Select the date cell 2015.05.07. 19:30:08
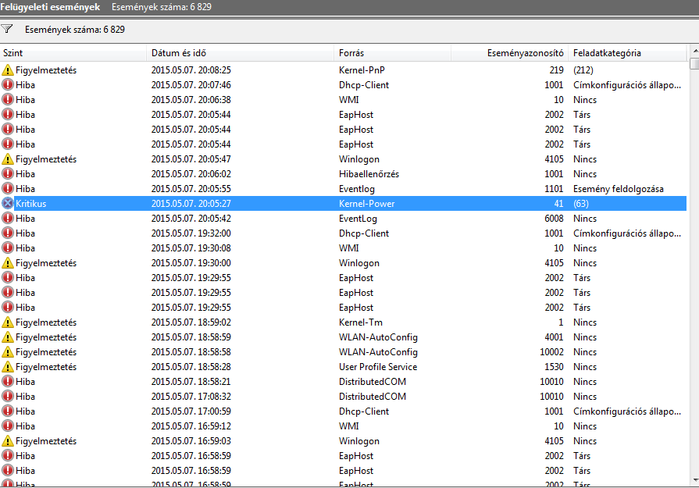This screenshot has height=488, width=699. (x=191, y=248)
